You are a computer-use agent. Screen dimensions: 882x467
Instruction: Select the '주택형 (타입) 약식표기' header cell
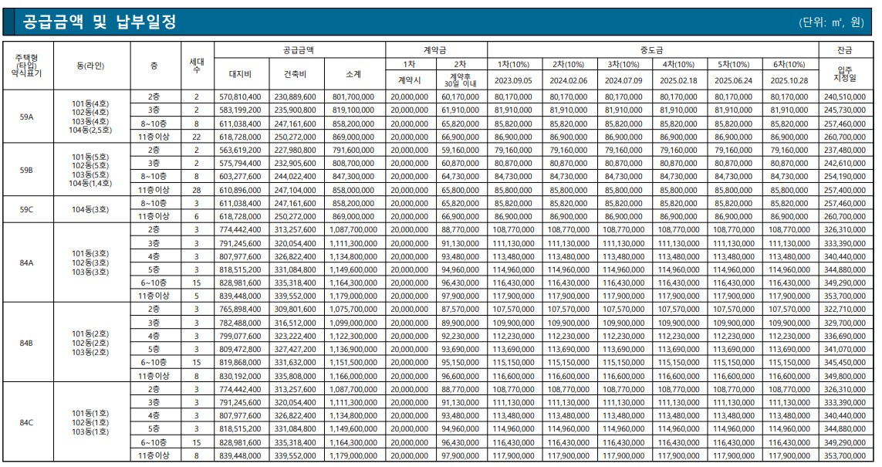pyautogui.click(x=28, y=66)
